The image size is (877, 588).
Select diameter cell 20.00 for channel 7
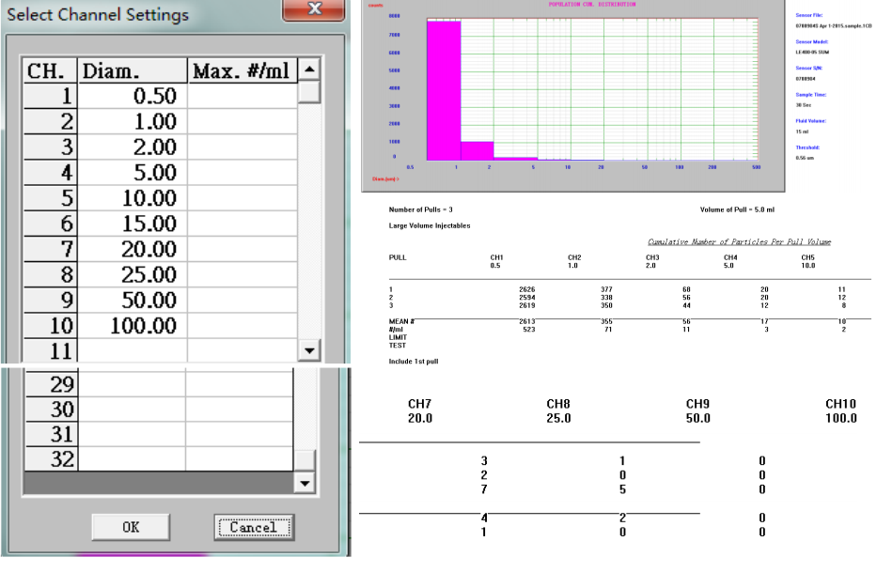[133, 249]
